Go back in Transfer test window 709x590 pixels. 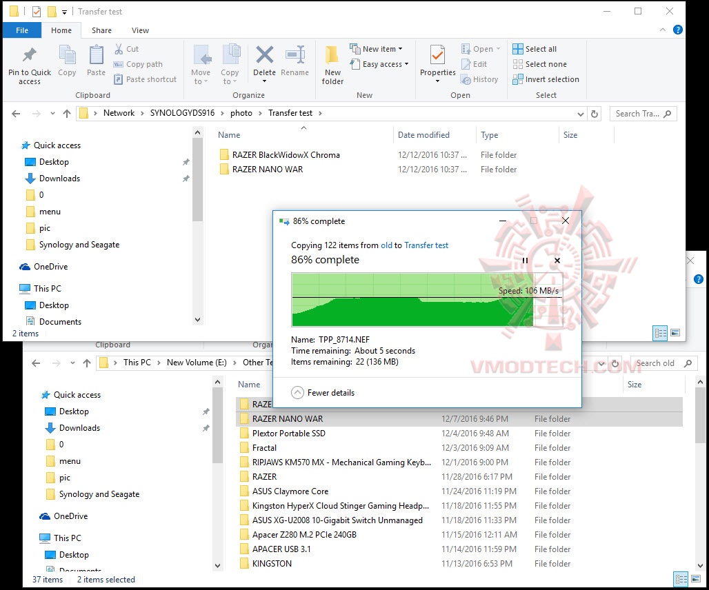(x=16, y=114)
